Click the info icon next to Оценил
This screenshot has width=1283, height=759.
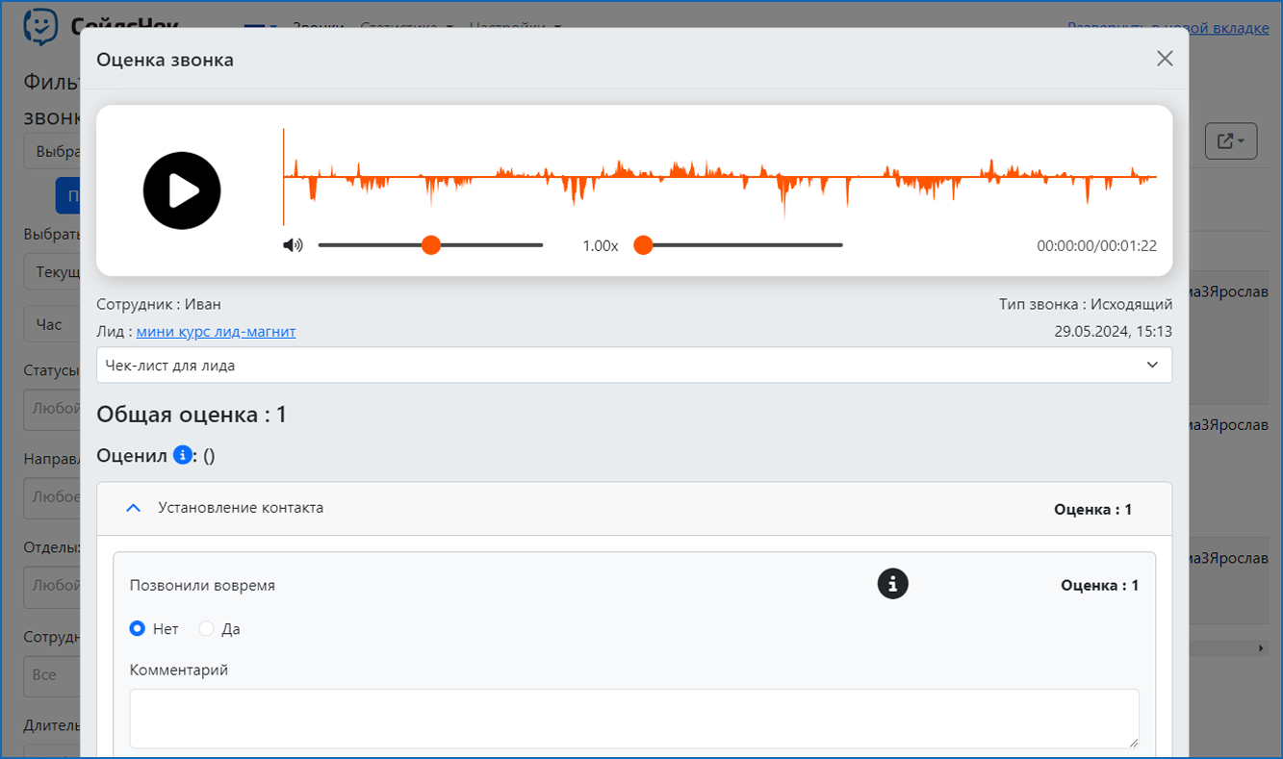(x=182, y=455)
